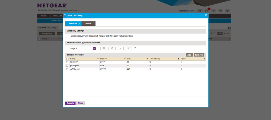Expand the Single IP network type dropdown
The image size is (271, 120).
coord(94,48)
